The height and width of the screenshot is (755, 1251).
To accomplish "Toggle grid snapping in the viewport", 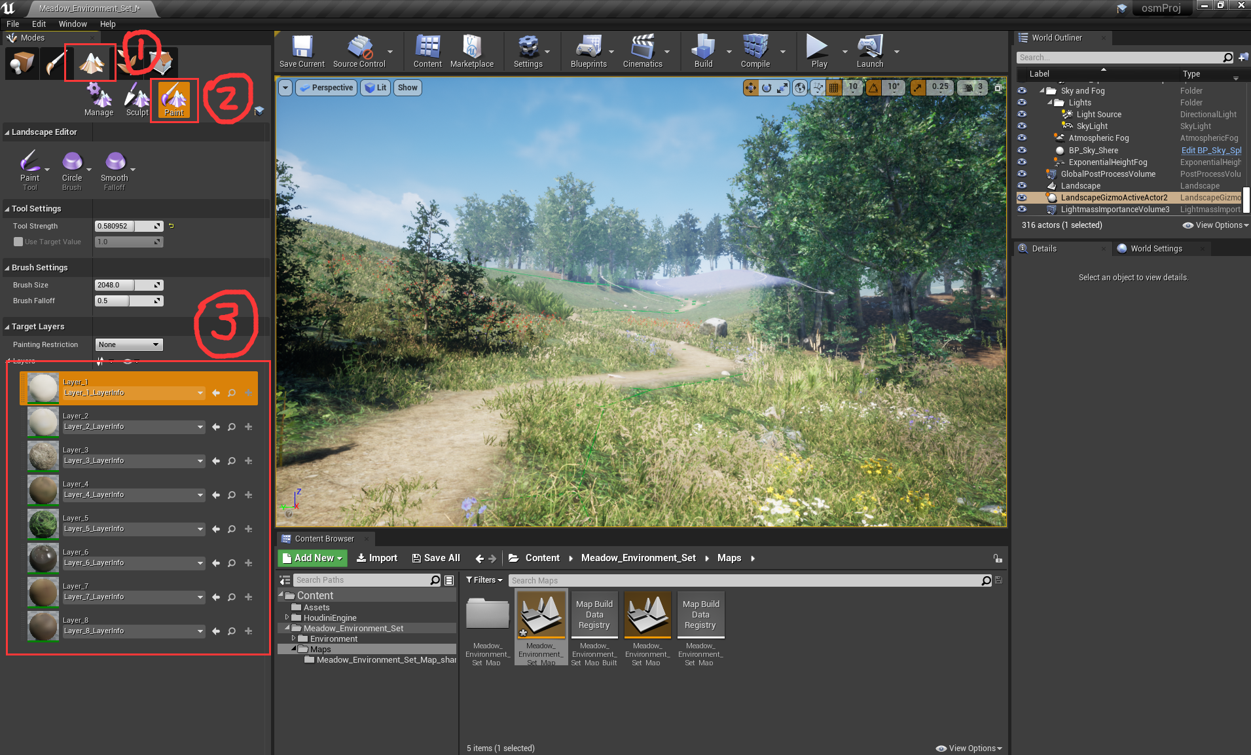I will tap(833, 87).
